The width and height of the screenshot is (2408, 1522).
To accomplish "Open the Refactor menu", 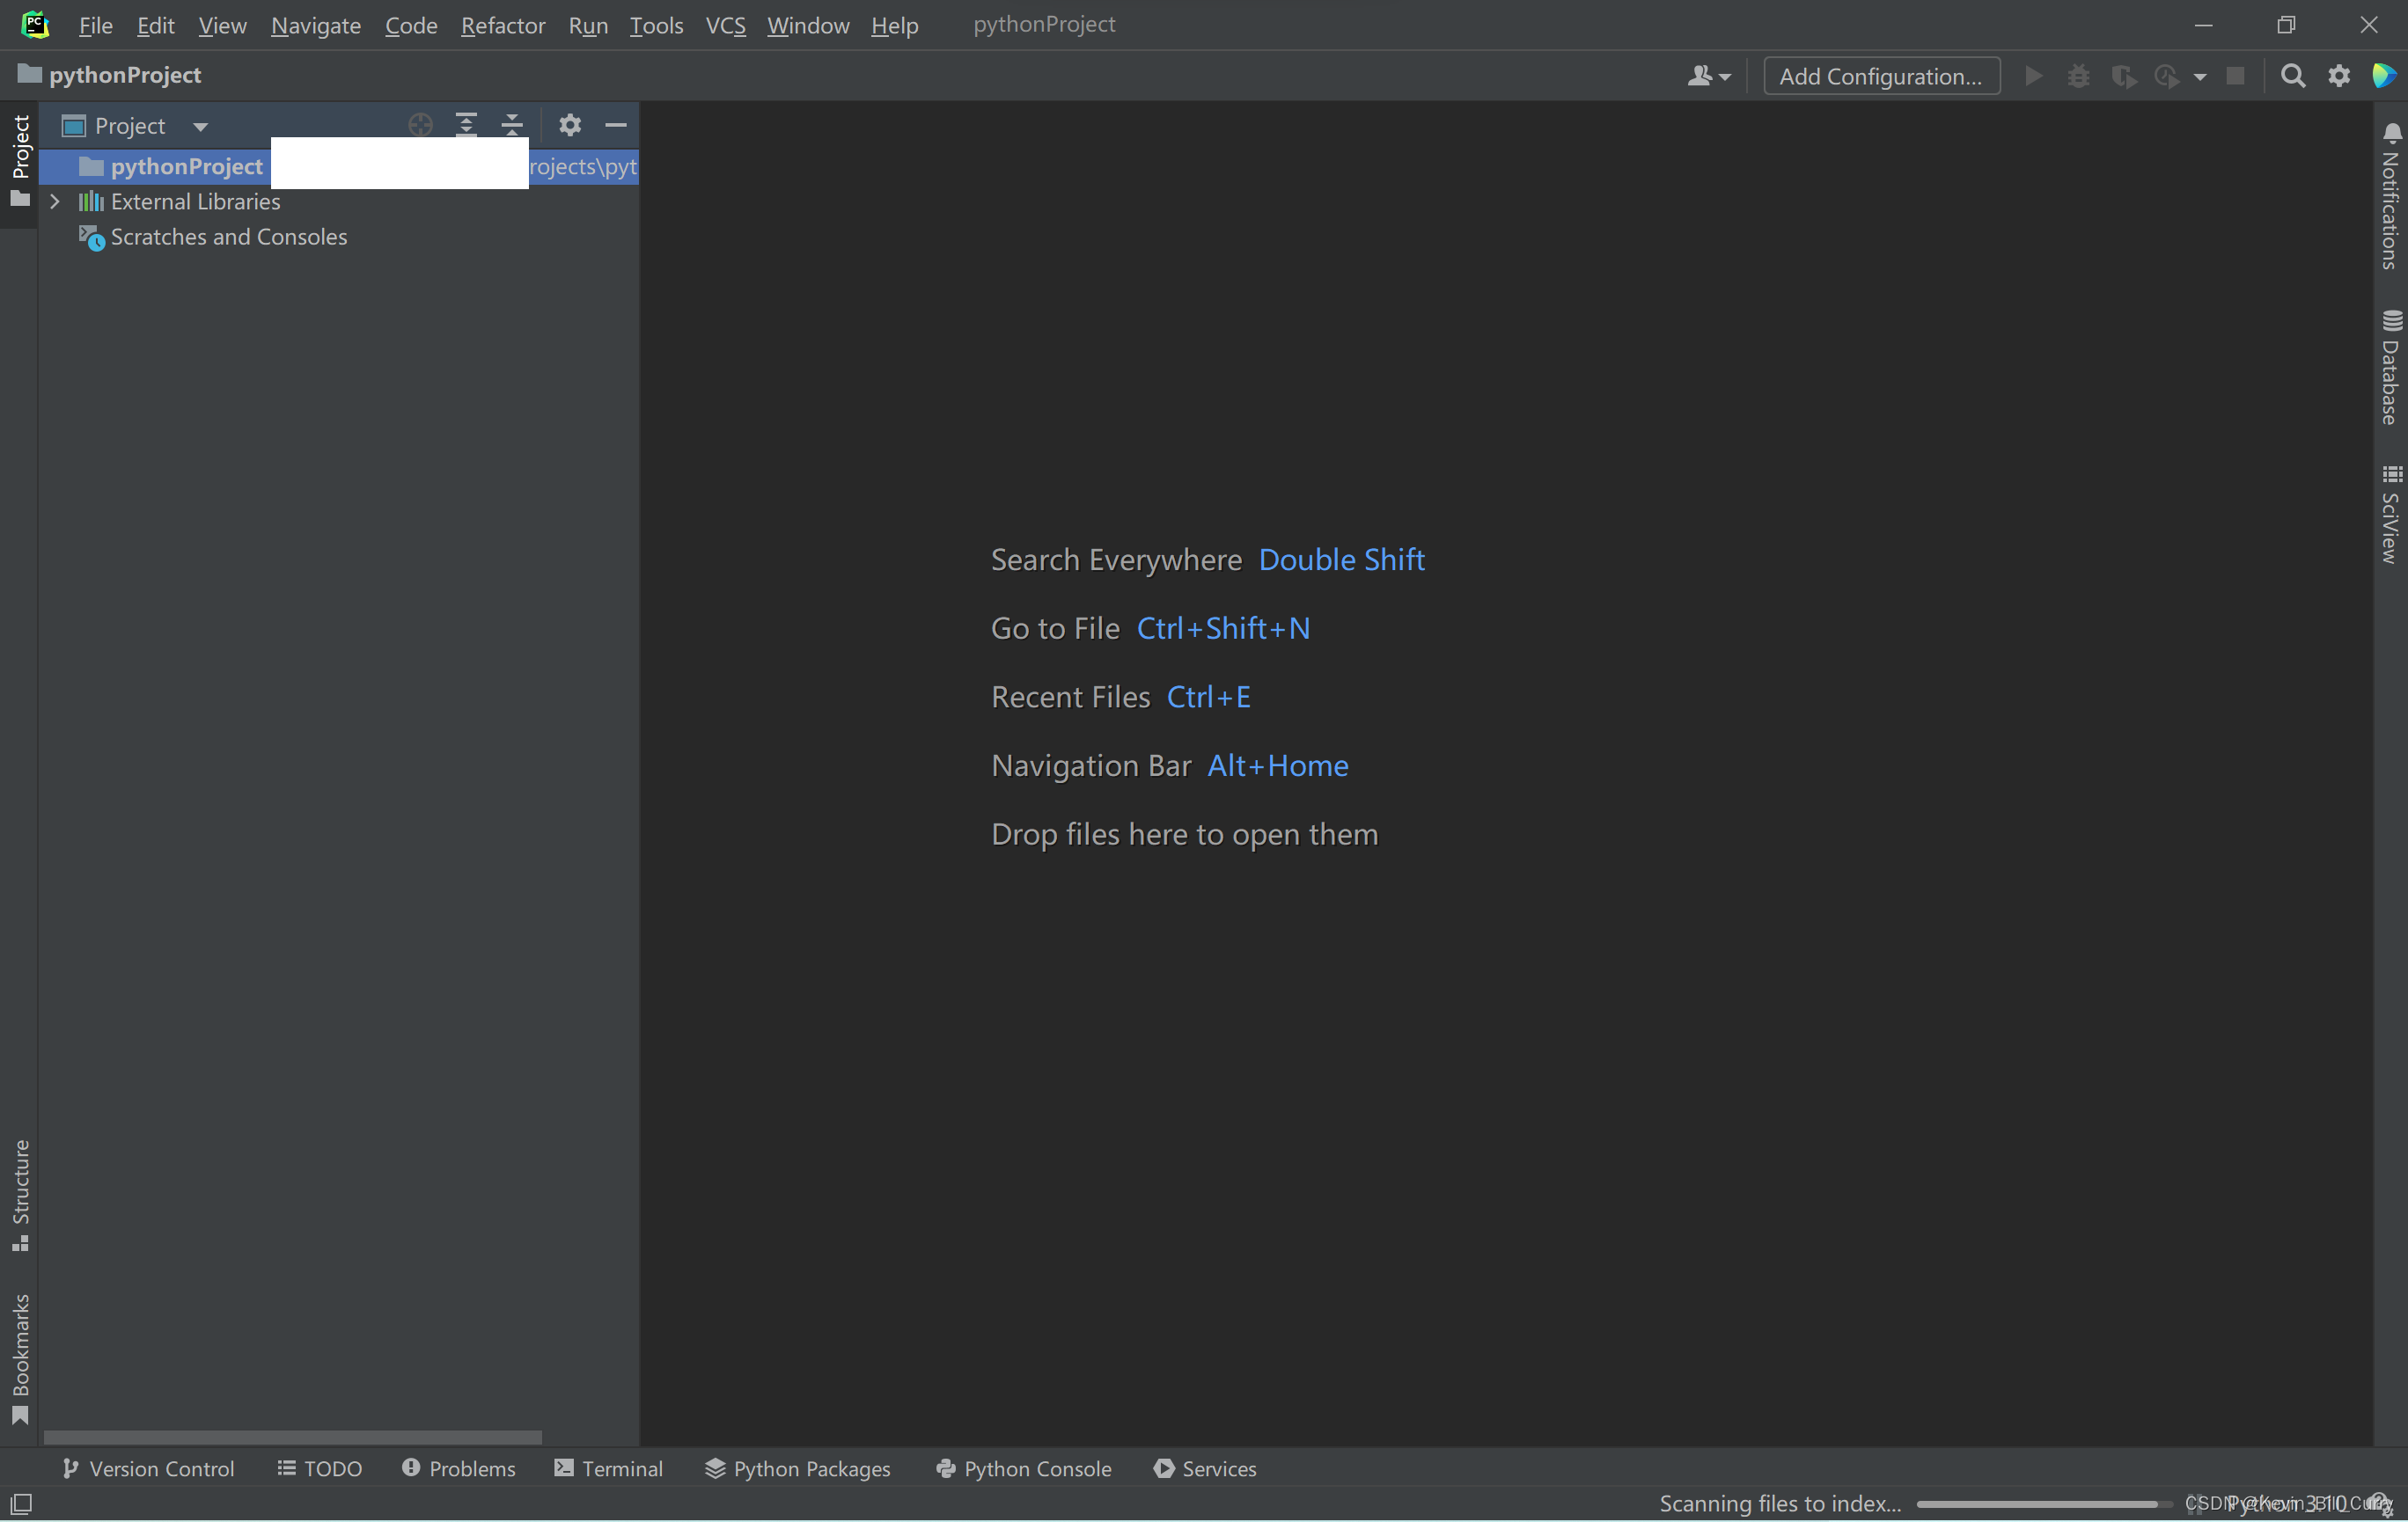I will point(502,25).
